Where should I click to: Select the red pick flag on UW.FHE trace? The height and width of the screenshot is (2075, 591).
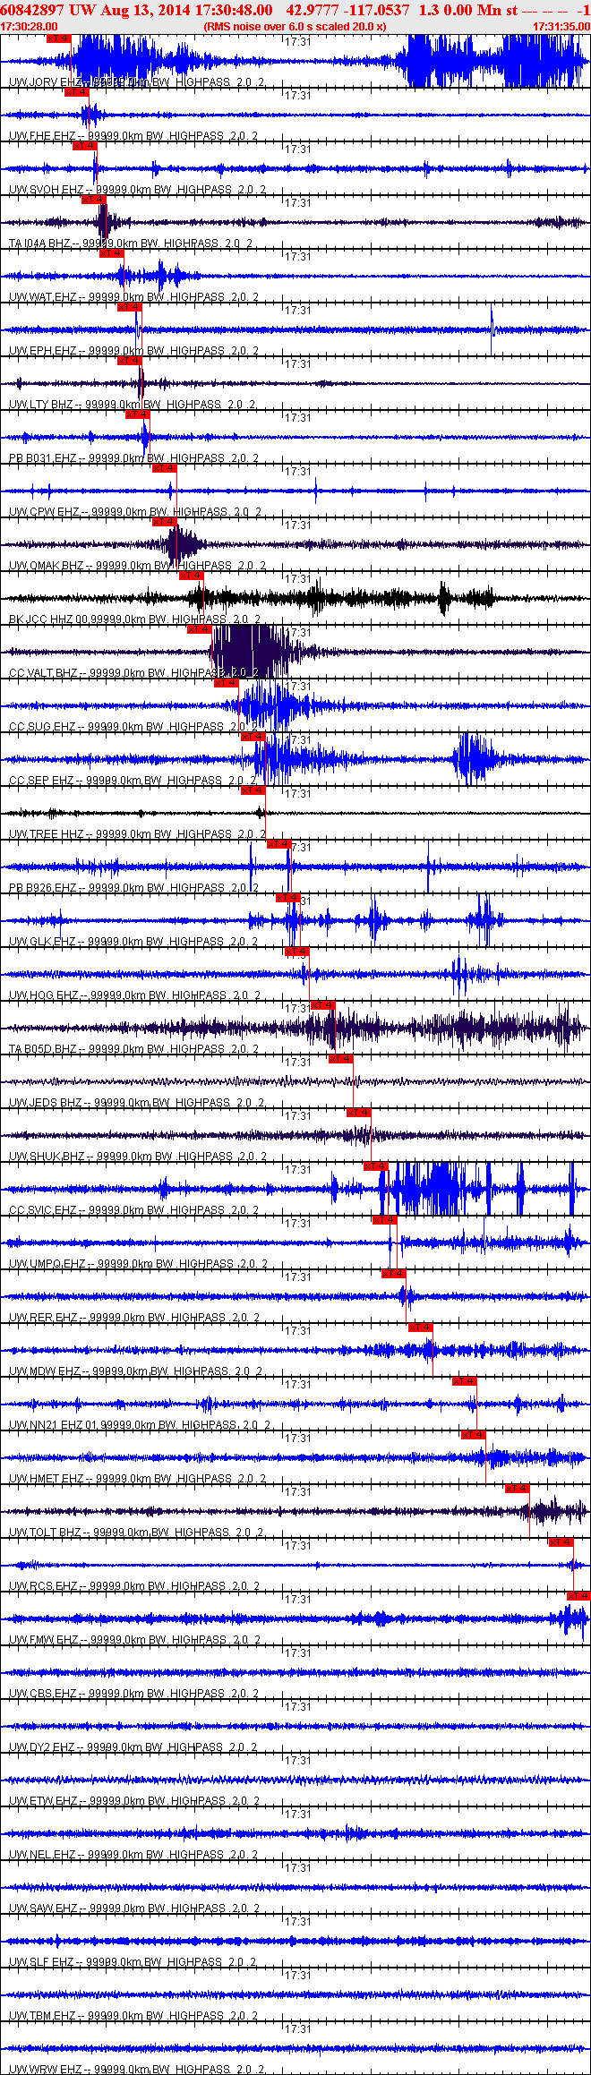76,91
